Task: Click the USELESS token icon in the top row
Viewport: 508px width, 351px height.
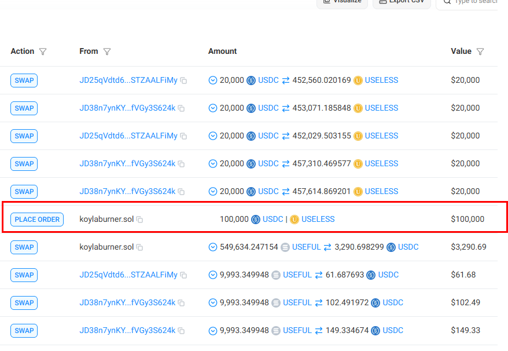Action: point(359,80)
